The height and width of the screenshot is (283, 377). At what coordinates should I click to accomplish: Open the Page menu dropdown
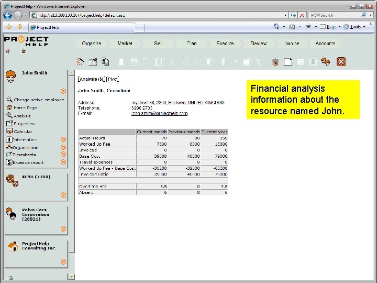point(330,27)
